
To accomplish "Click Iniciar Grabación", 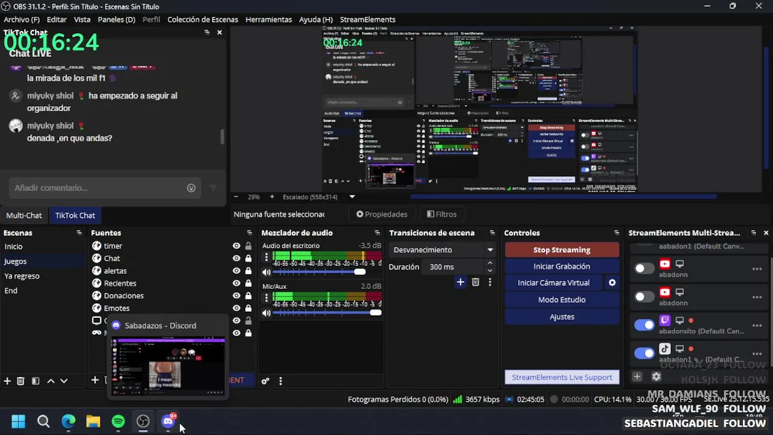I will 562,266.
